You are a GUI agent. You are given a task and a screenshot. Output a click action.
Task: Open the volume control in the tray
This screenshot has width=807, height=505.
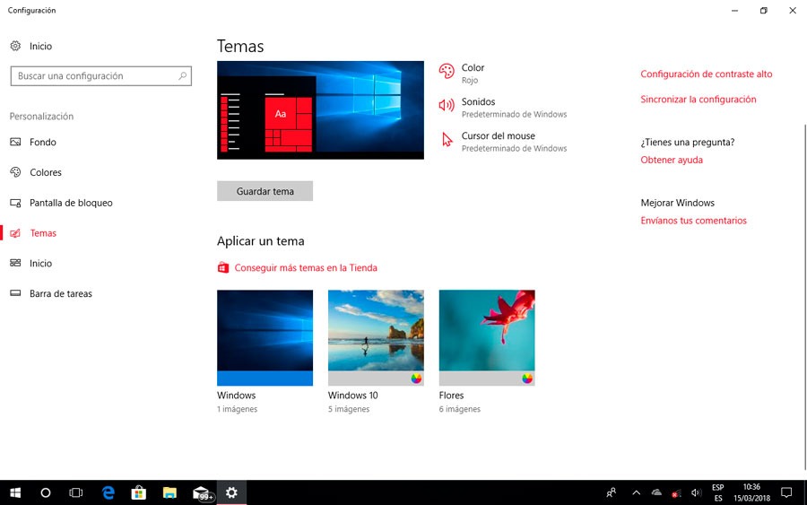tap(697, 492)
